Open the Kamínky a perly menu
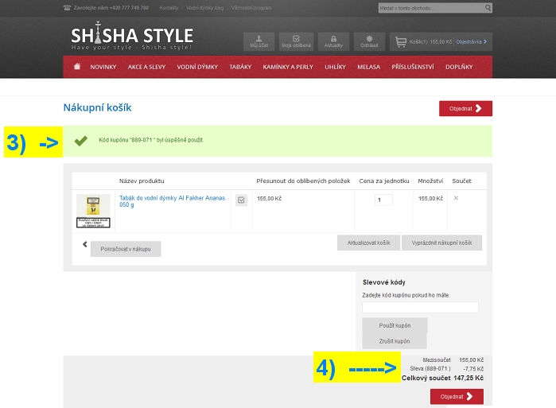Viewport: 556px width, 408px height. tap(288, 67)
